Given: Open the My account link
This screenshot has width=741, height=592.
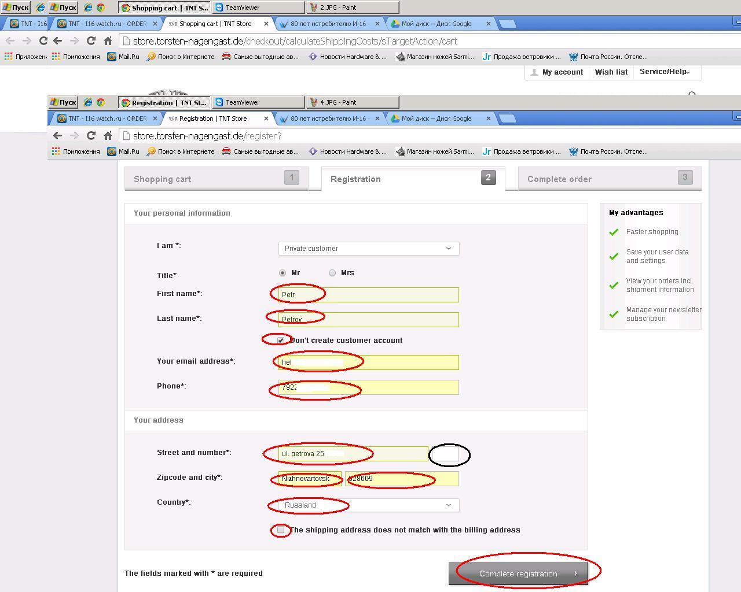Looking at the screenshot, I should click(562, 72).
